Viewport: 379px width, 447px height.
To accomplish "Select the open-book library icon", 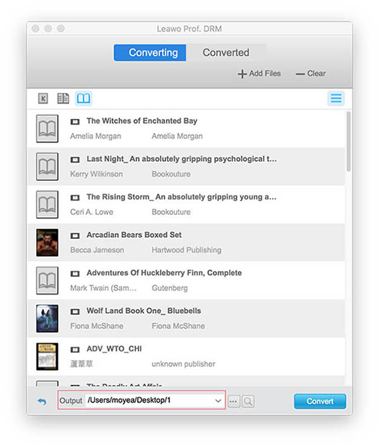I will [83, 99].
